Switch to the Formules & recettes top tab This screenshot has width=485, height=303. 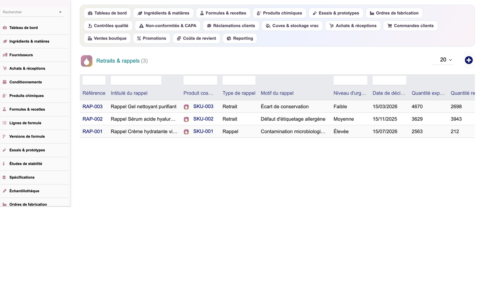tap(223, 13)
